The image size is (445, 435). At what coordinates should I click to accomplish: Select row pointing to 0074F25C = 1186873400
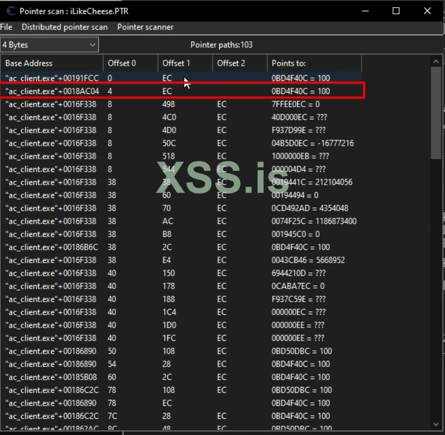(181, 221)
